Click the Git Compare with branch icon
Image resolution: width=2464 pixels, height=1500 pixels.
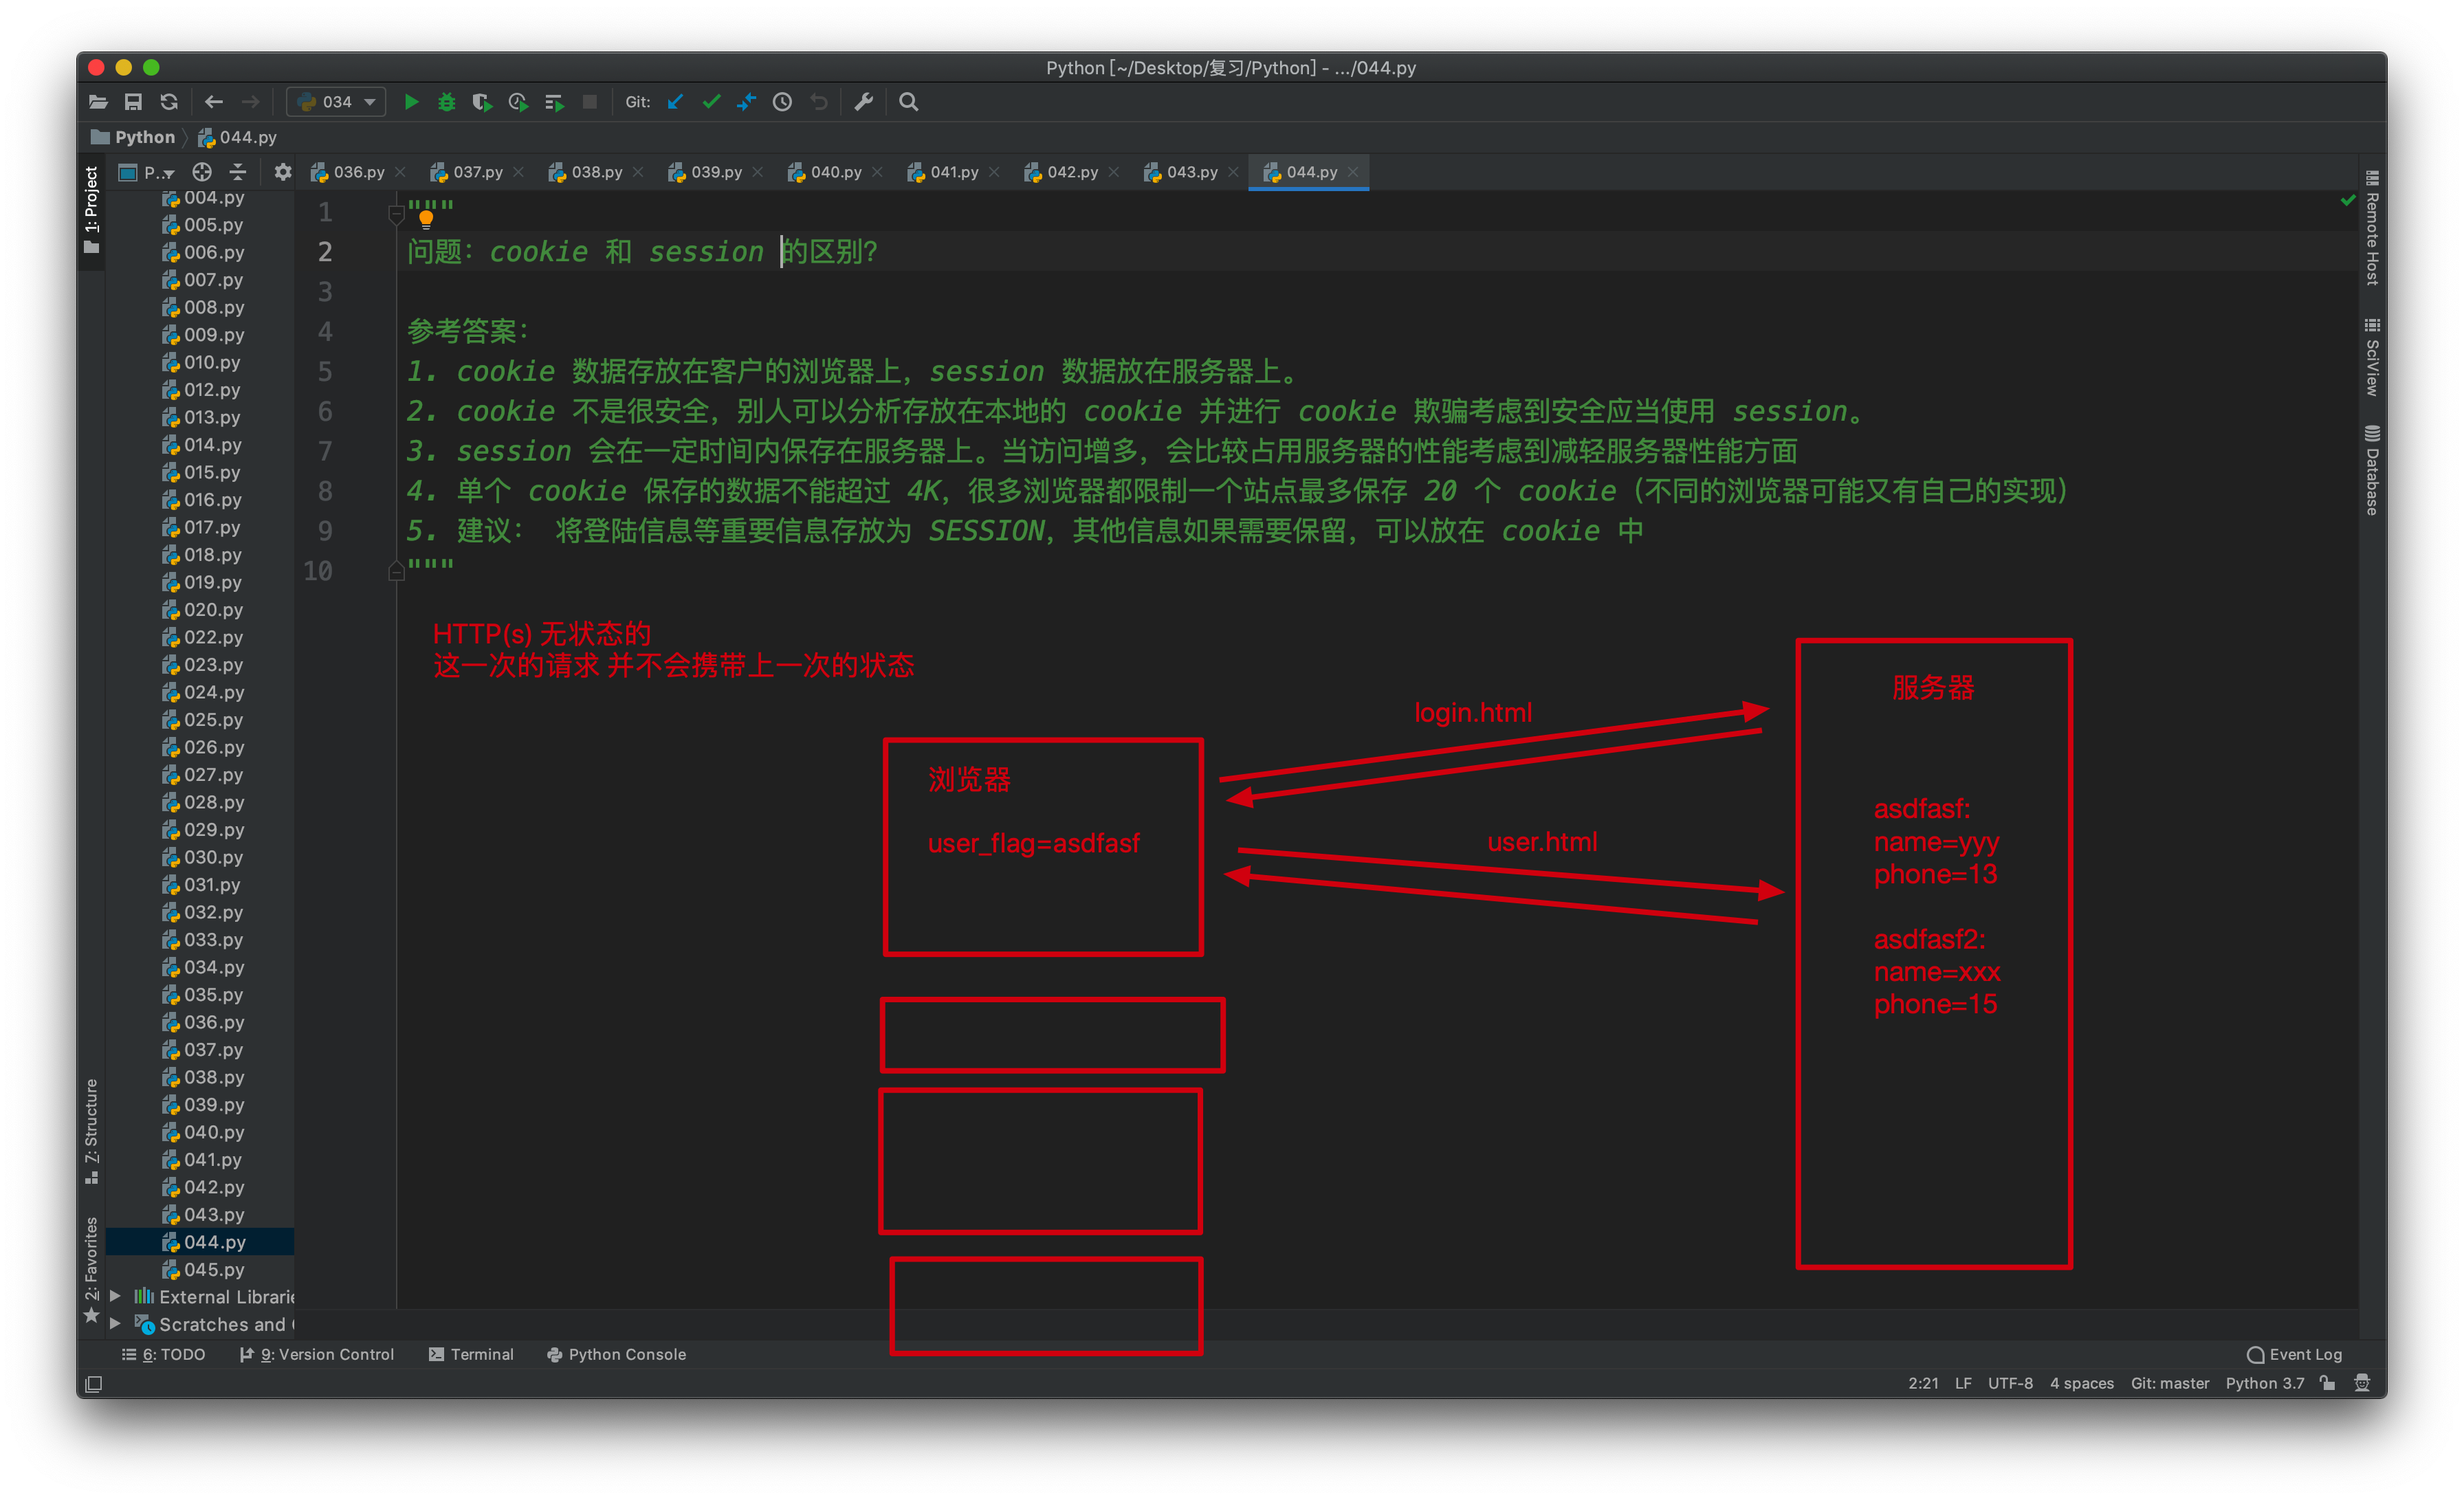click(x=747, y=102)
